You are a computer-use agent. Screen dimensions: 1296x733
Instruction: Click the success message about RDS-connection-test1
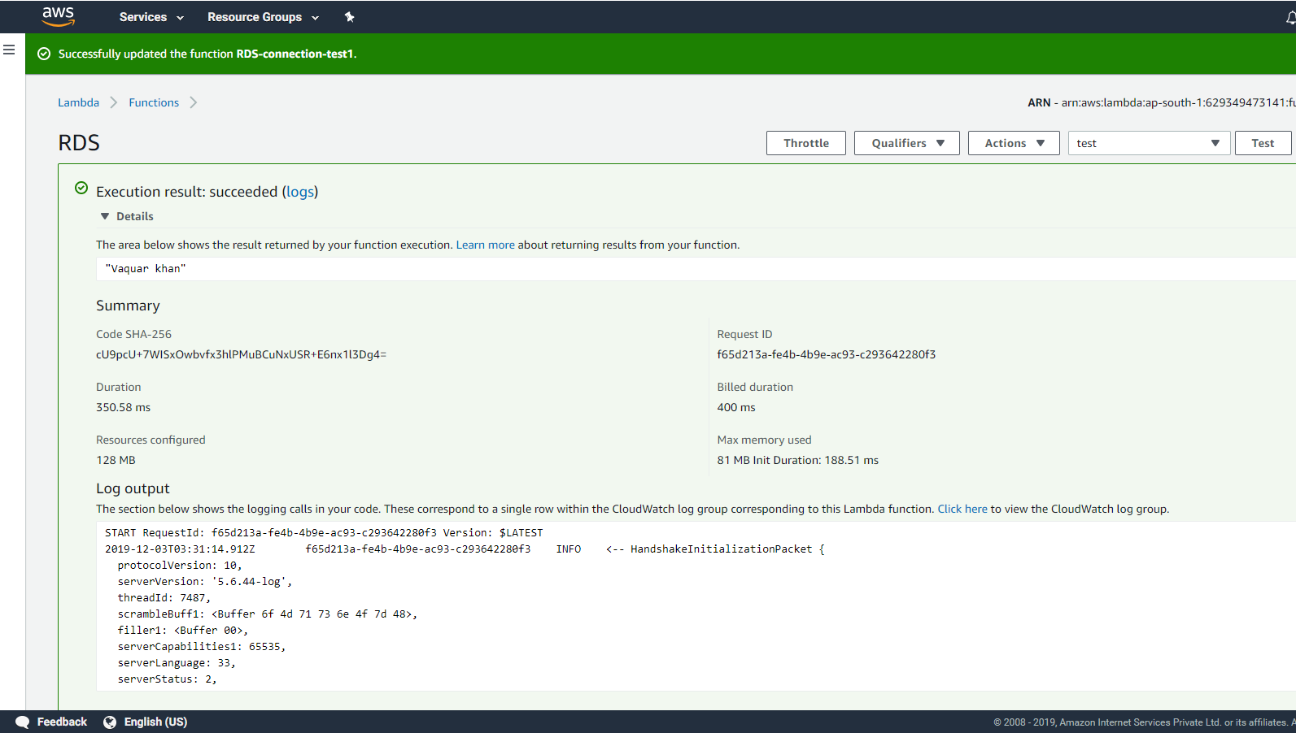point(207,54)
